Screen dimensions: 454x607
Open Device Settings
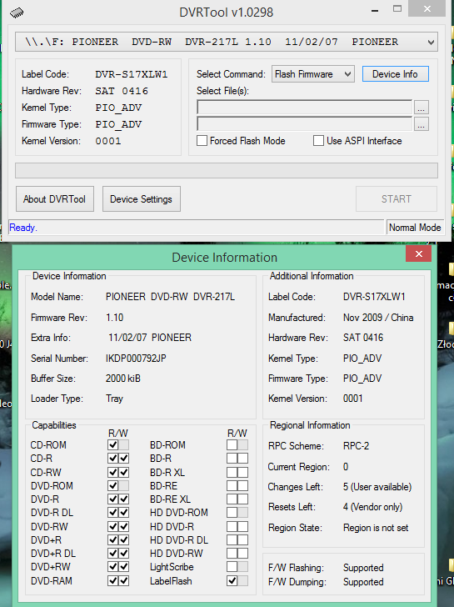(x=142, y=199)
